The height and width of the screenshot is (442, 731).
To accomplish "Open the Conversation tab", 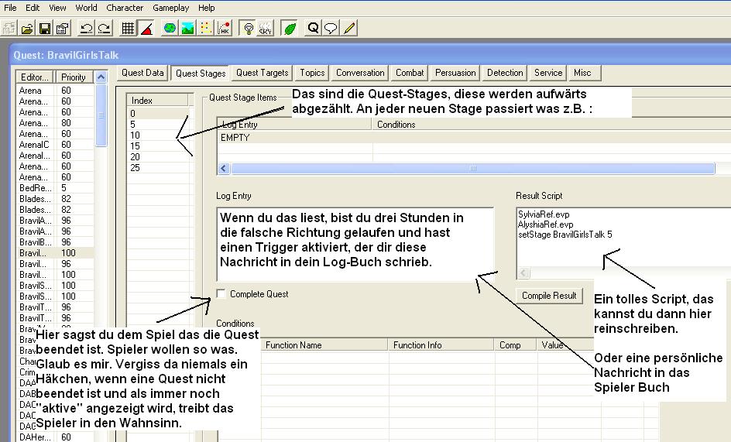I will coord(360,73).
